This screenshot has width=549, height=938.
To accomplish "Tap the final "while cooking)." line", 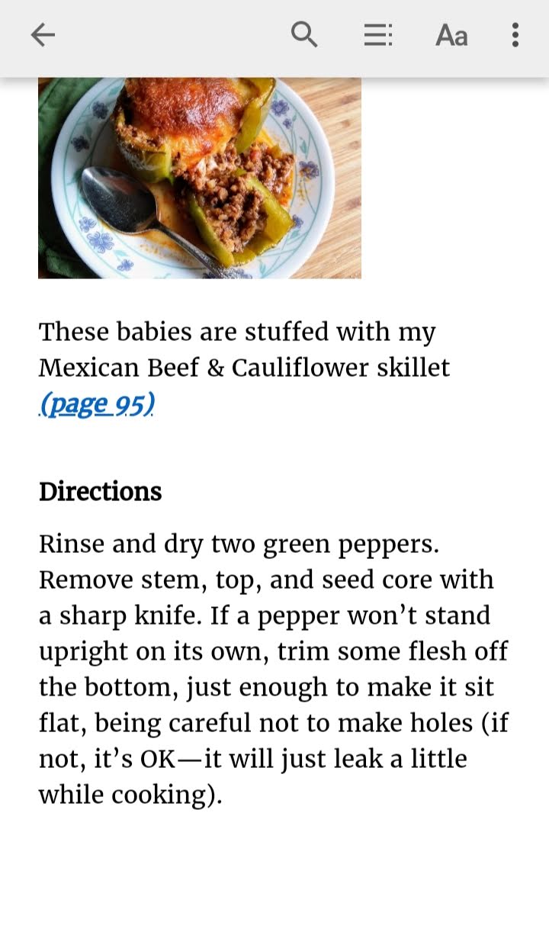I will click(x=130, y=795).
